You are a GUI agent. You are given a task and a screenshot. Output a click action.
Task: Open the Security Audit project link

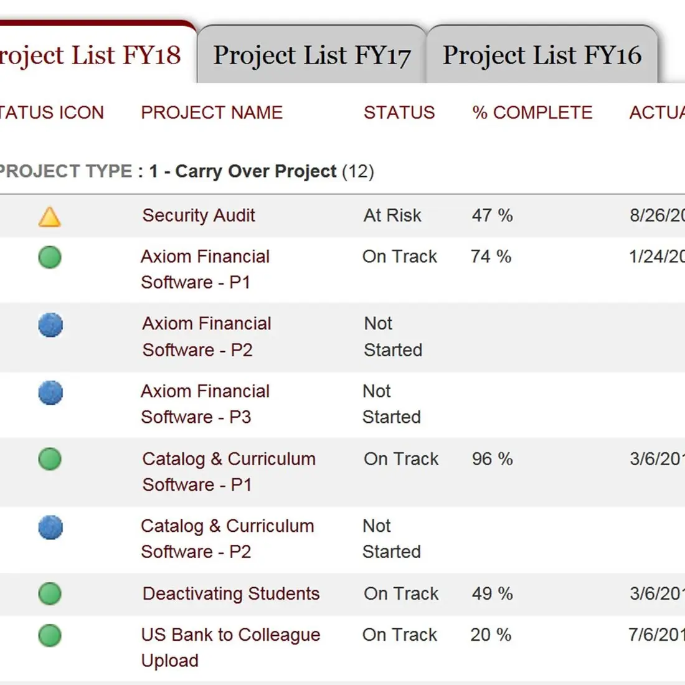(199, 215)
